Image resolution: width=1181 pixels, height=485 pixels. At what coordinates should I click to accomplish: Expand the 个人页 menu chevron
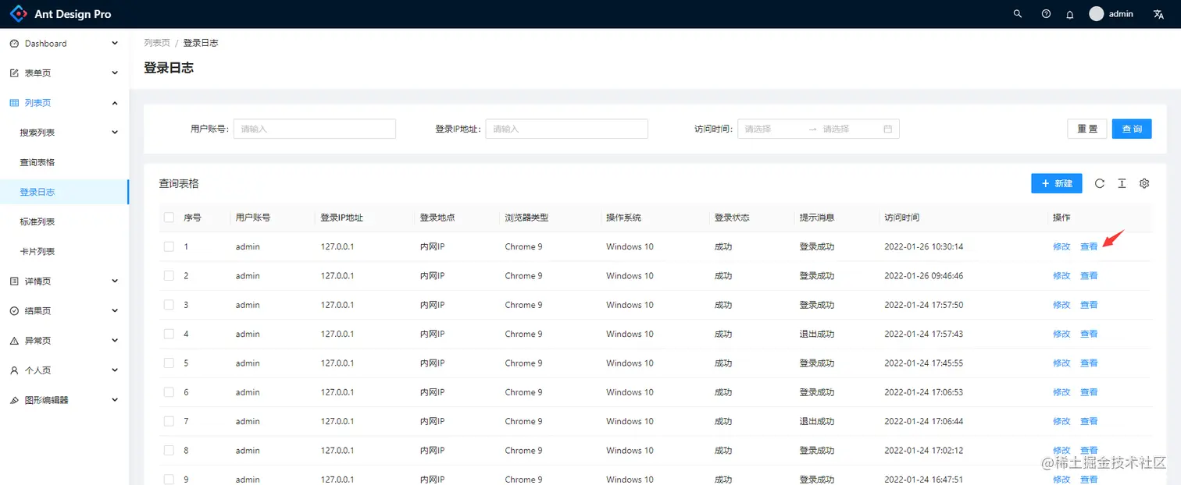pos(115,370)
